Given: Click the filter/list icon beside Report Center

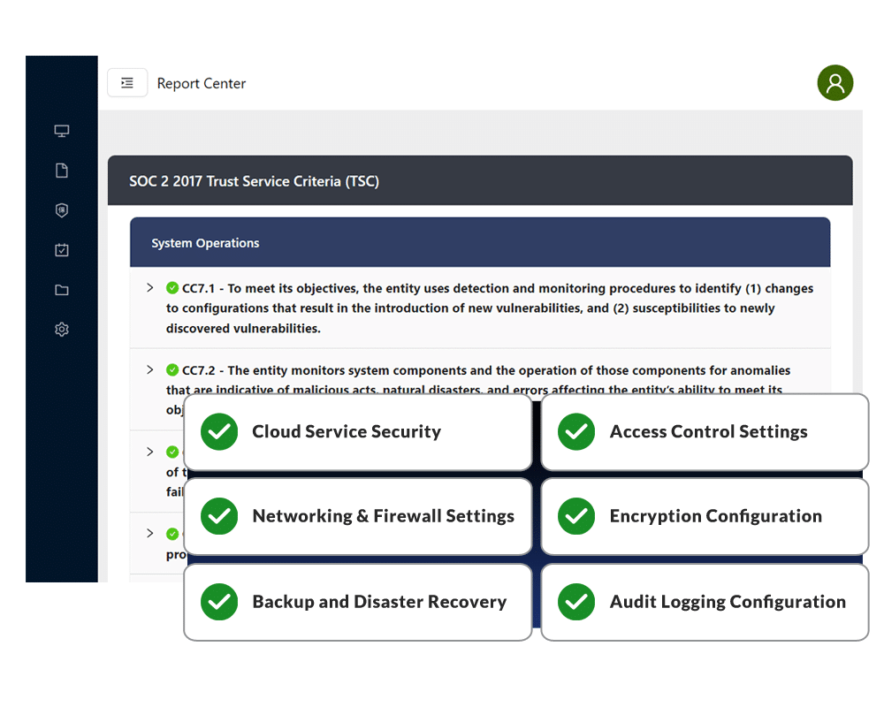Looking at the screenshot, I should 127,82.
